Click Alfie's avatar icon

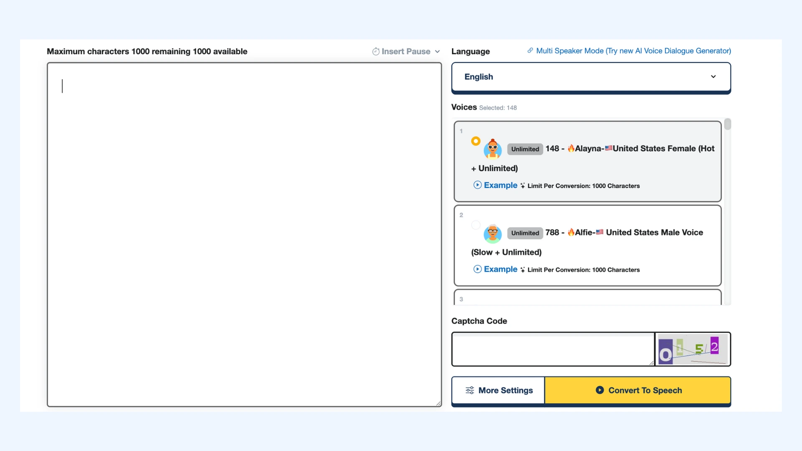[x=493, y=234]
